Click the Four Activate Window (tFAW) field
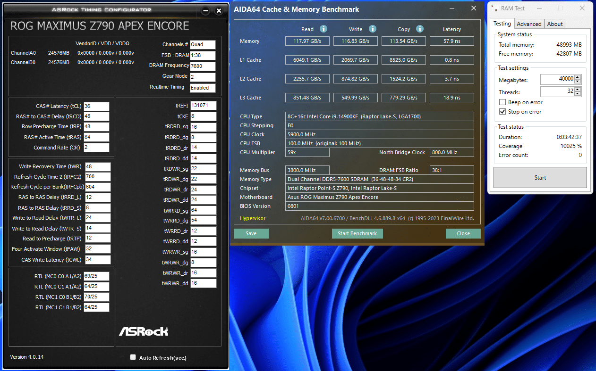 (x=98, y=249)
